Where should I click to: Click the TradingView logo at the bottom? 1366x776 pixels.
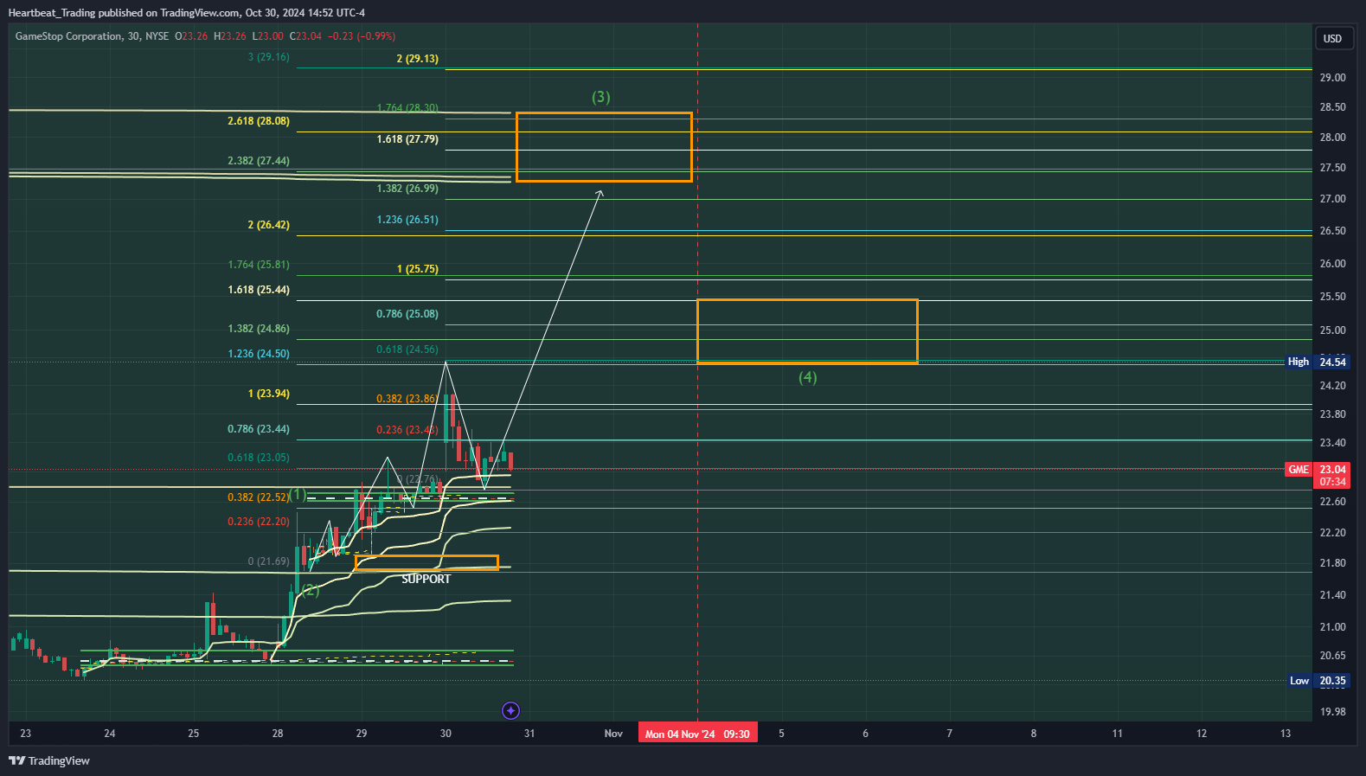[x=49, y=760]
